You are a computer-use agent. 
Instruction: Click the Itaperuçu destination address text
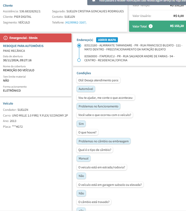click(129, 58)
